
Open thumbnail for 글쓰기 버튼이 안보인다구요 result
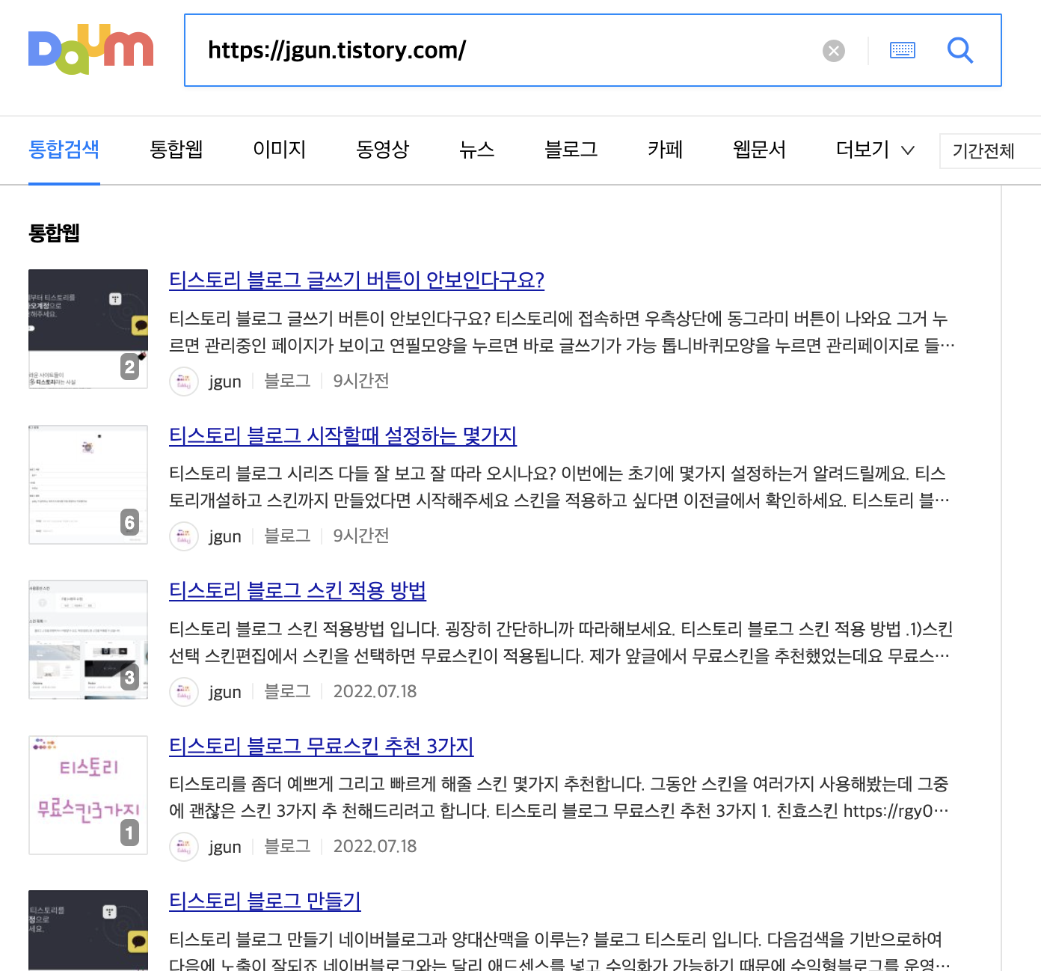[x=88, y=329]
